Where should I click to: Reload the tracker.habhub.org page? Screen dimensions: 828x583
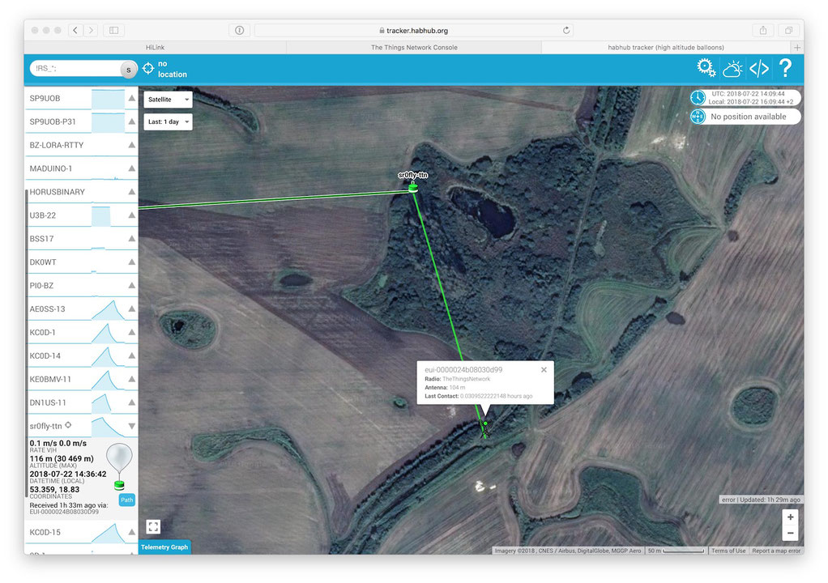click(566, 31)
